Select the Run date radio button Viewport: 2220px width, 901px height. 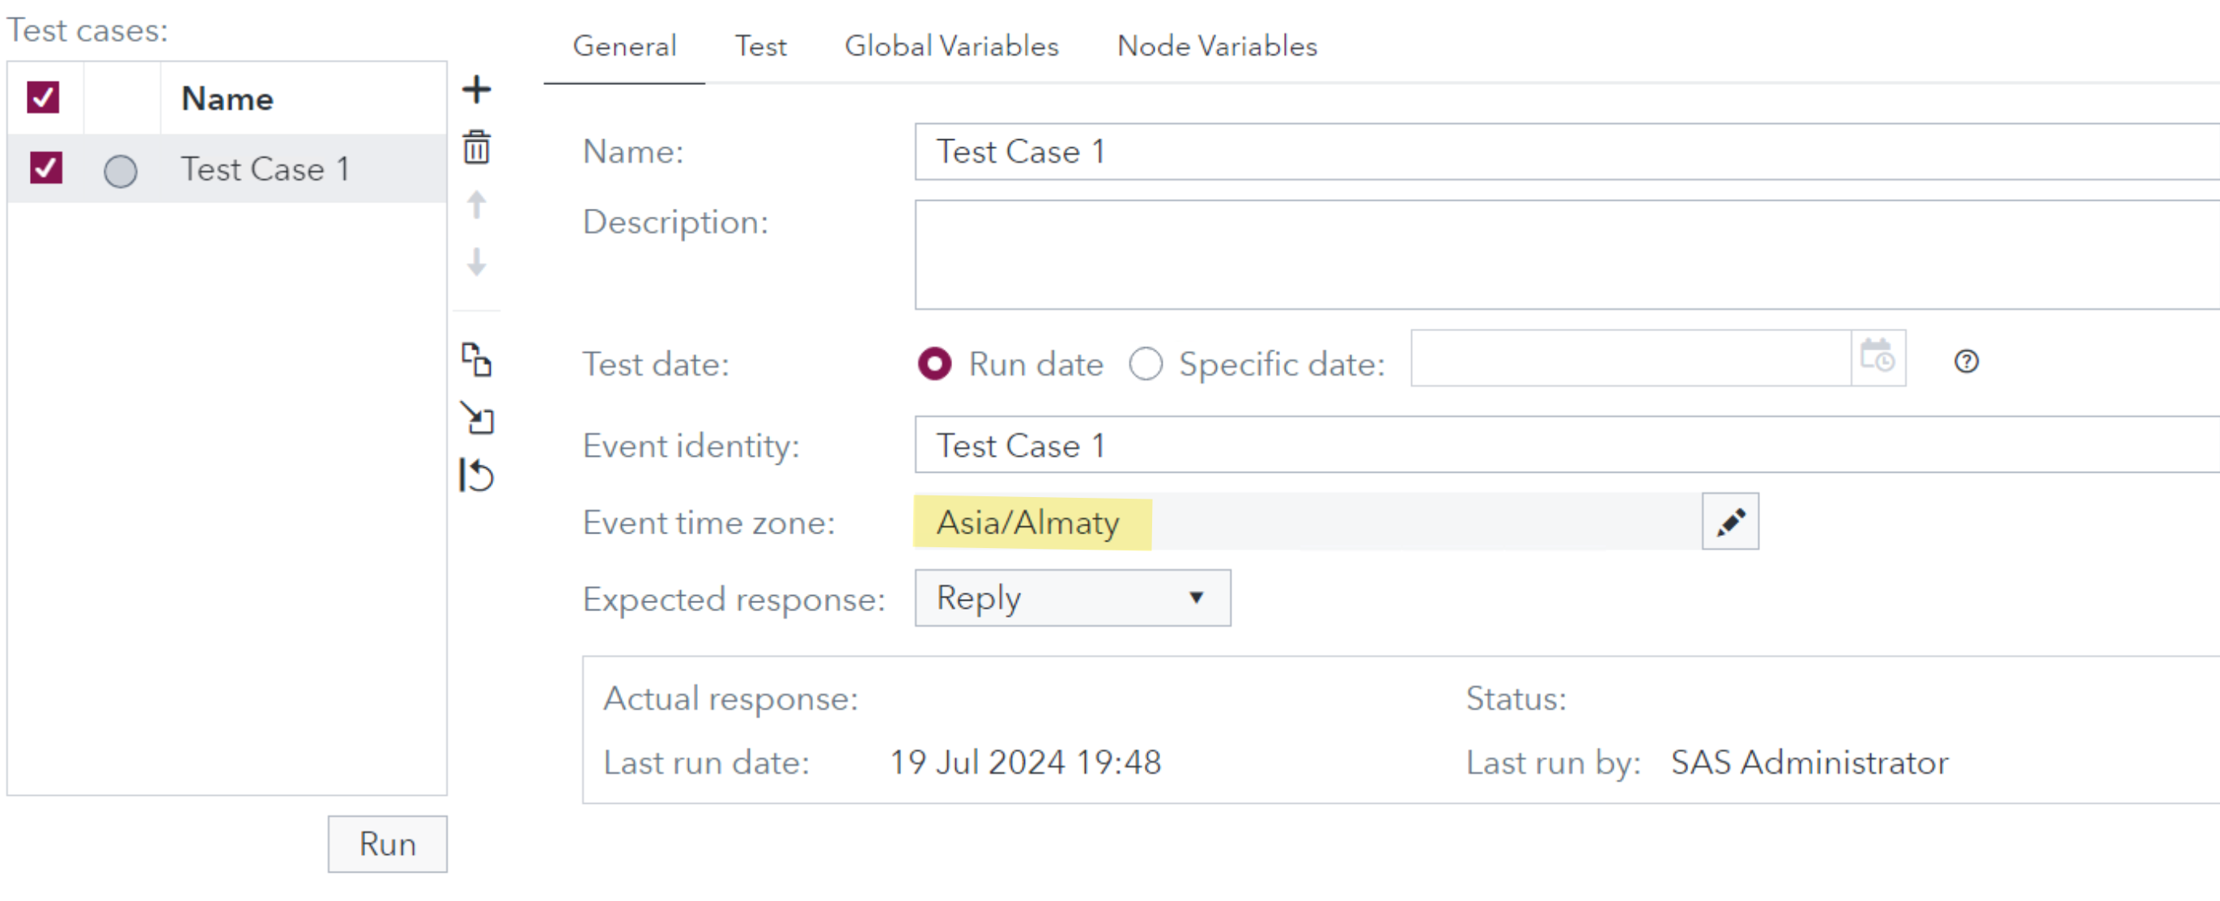coord(934,363)
